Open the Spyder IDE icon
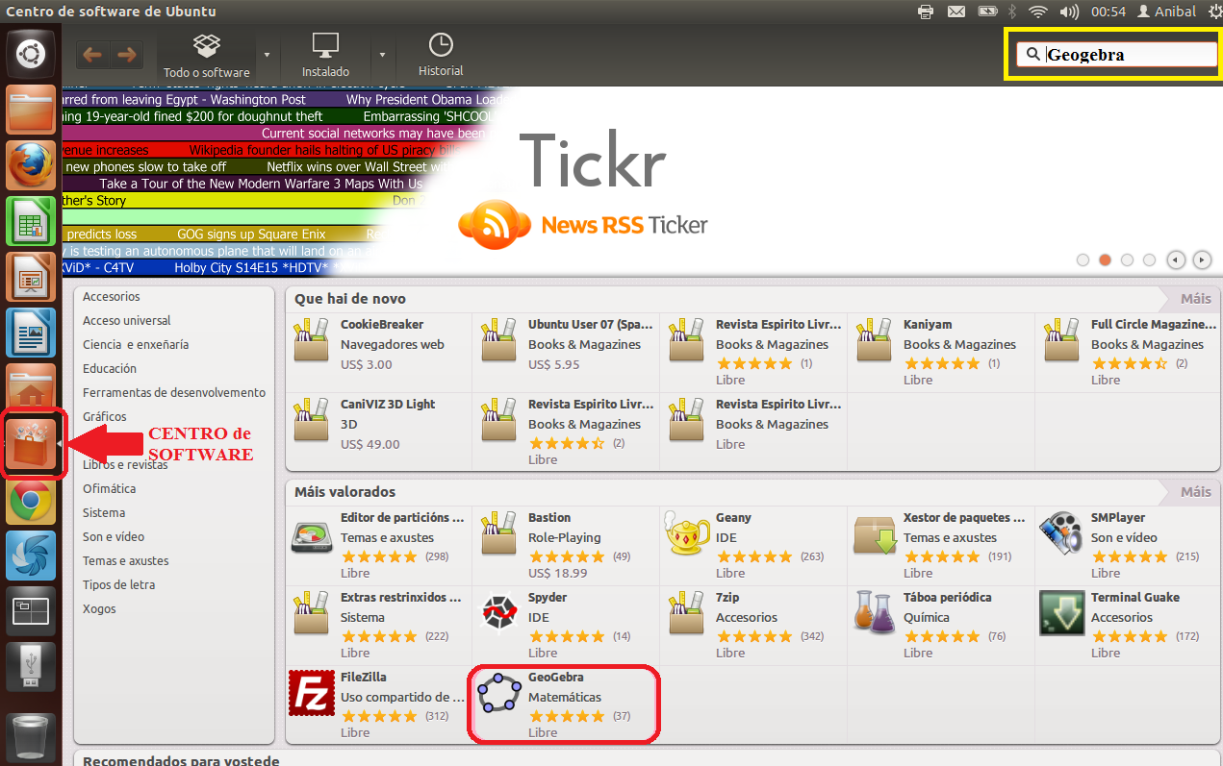The height and width of the screenshot is (766, 1223). click(x=498, y=613)
